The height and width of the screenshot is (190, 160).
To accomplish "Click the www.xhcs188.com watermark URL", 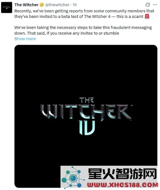I will (122, 185).
